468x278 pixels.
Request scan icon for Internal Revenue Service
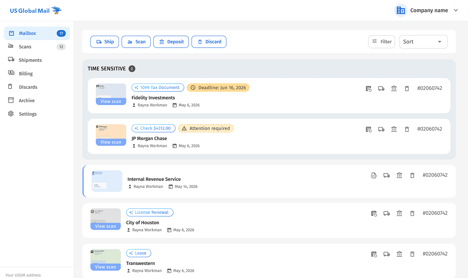click(x=374, y=175)
